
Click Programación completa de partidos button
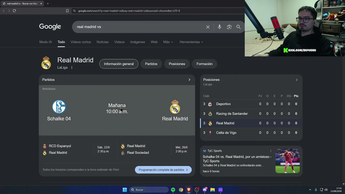click(163, 170)
